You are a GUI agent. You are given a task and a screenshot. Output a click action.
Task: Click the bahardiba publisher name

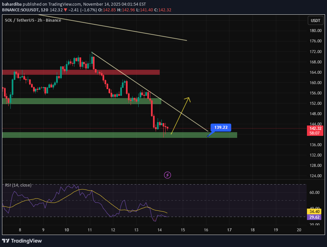pyautogui.click(x=12, y=4)
